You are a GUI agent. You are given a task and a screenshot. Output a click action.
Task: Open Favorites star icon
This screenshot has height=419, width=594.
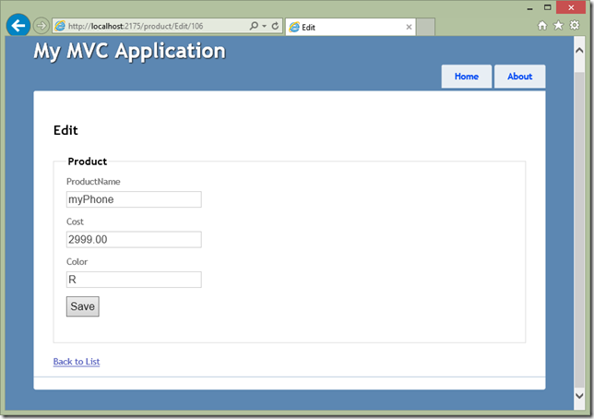[x=558, y=26]
